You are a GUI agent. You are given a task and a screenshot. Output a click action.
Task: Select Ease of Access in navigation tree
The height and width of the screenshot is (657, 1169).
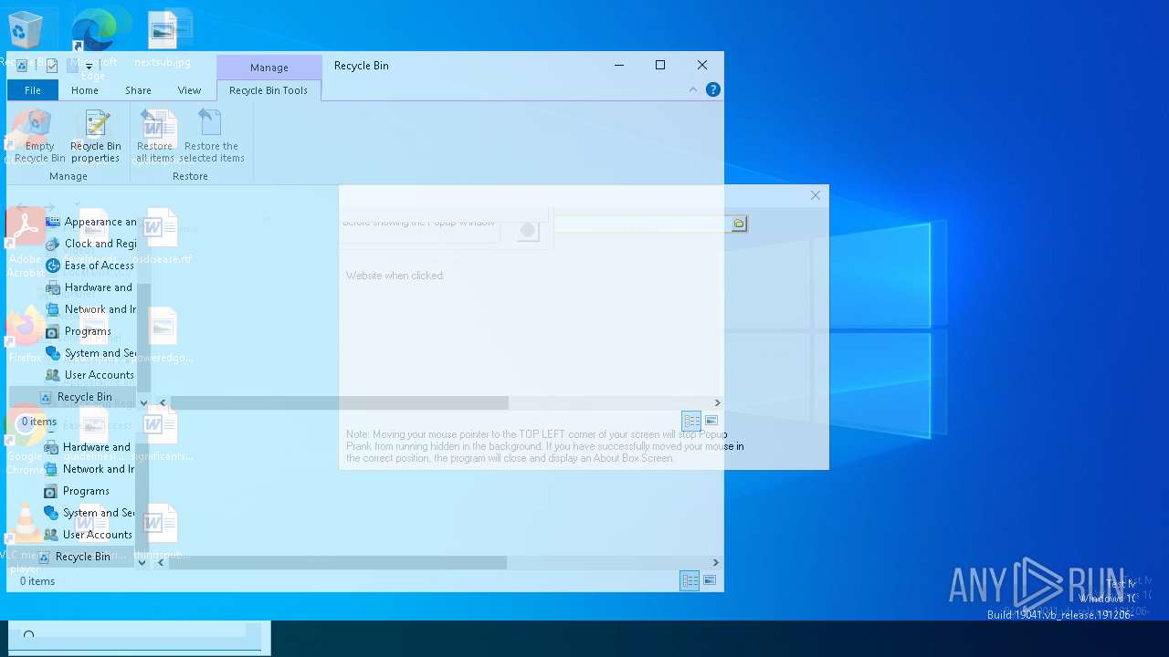pyautogui.click(x=90, y=266)
